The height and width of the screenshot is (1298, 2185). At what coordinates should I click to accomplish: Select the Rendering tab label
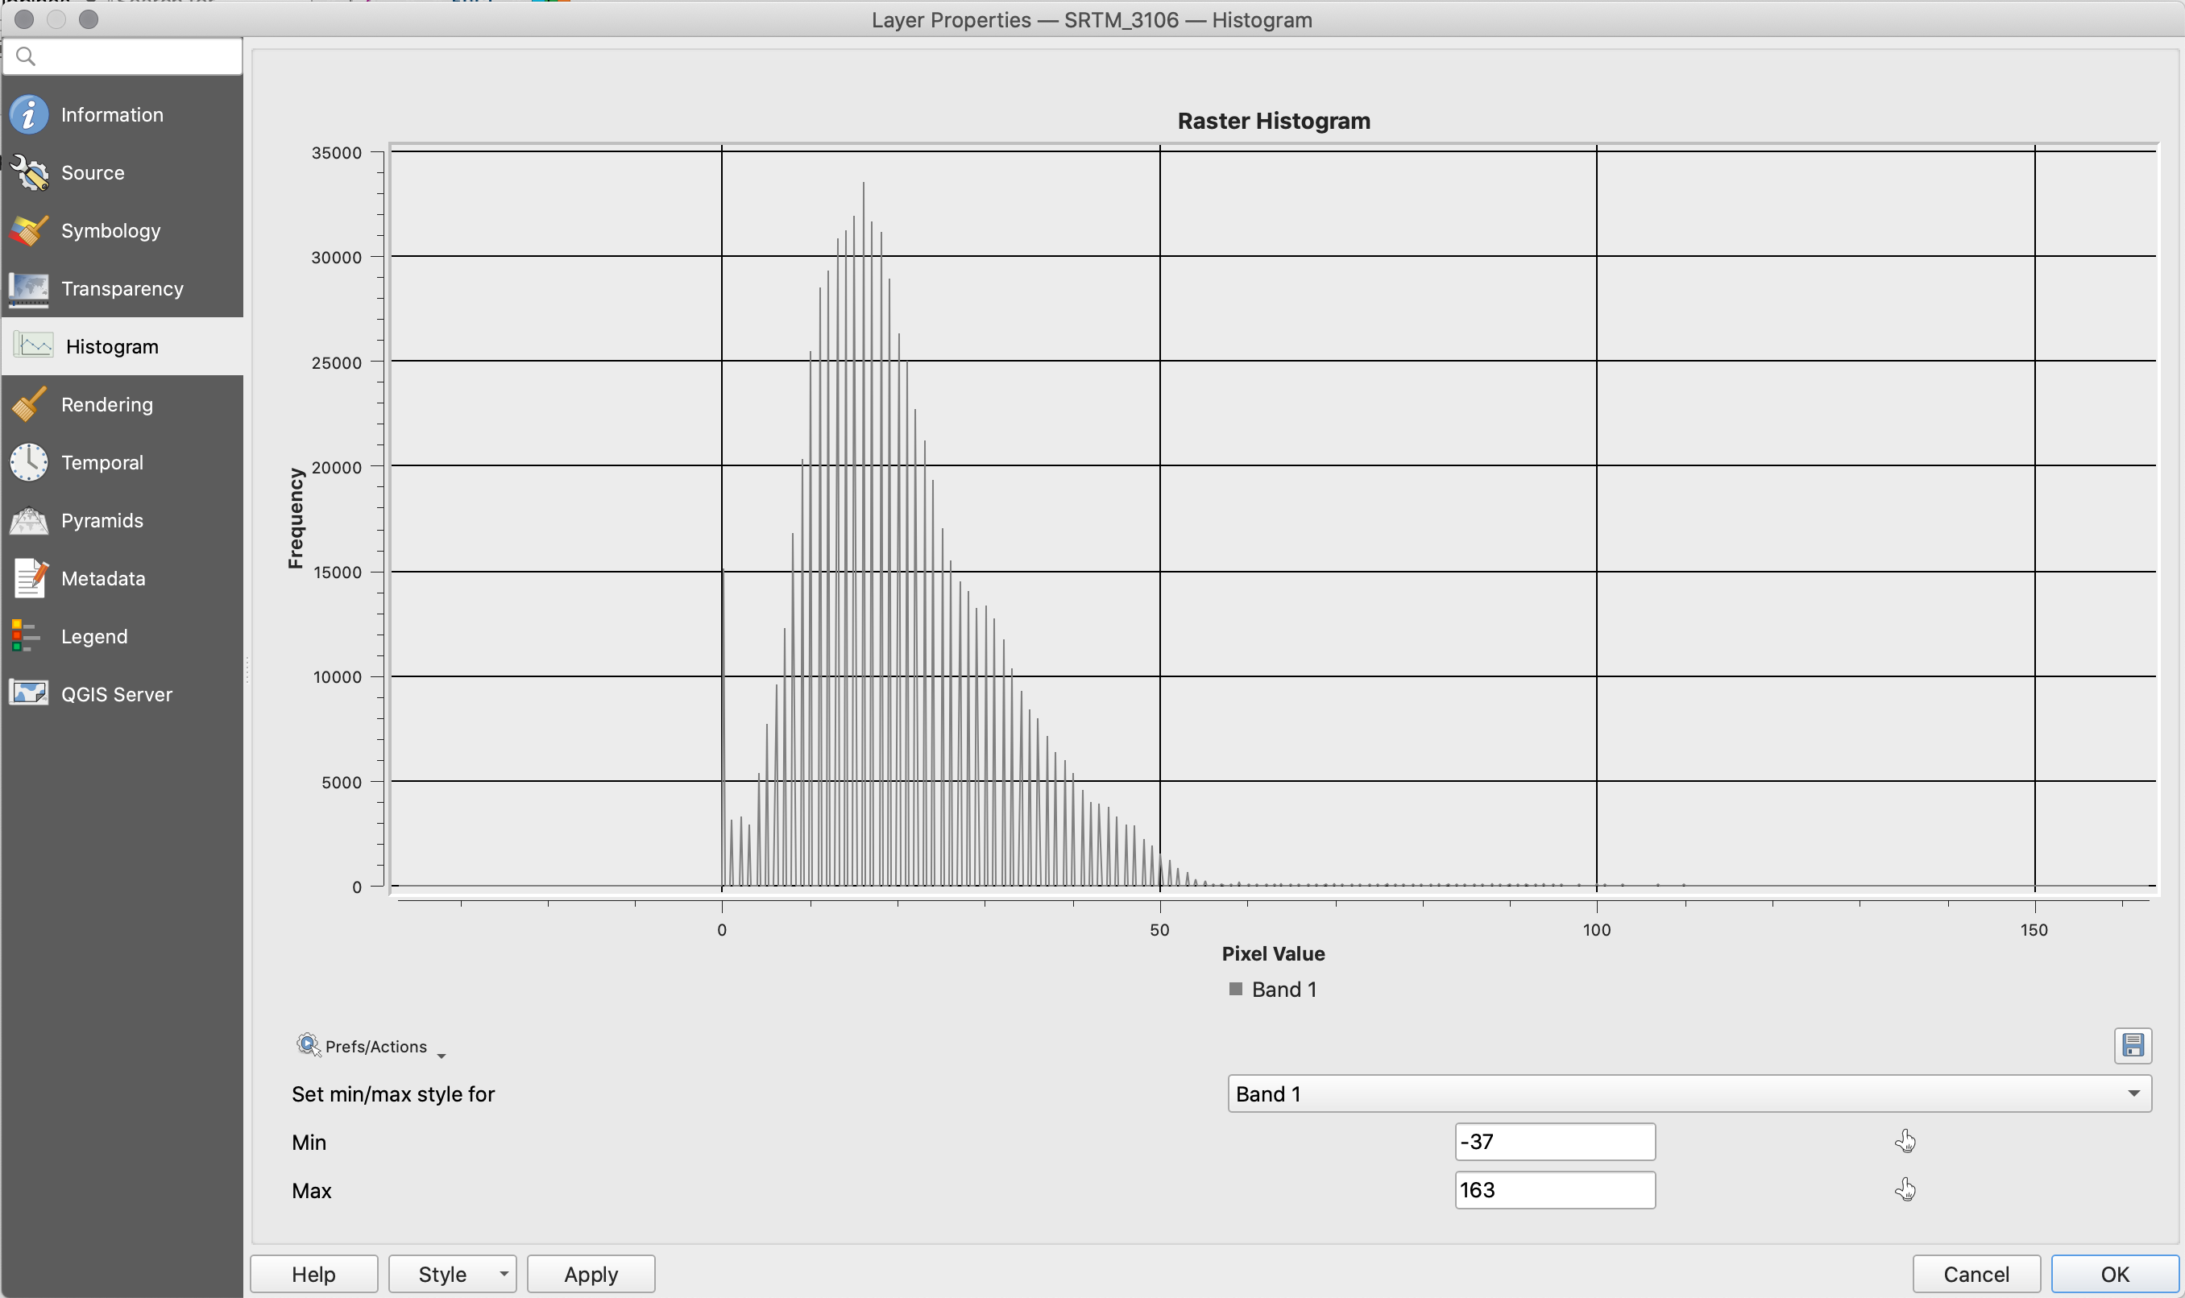coord(107,404)
